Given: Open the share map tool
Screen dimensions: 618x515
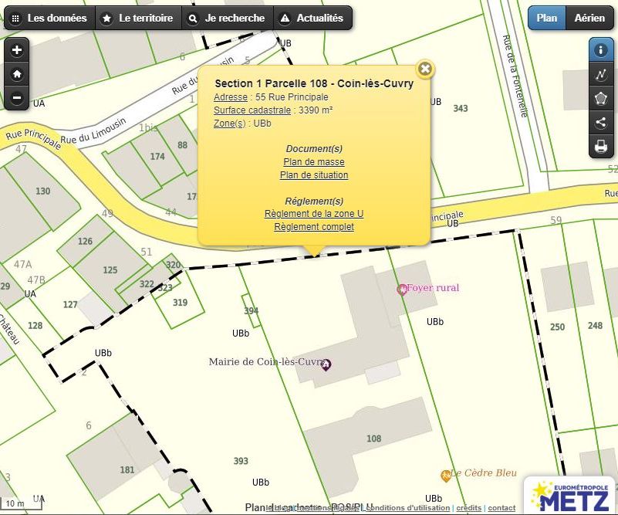Looking at the screenshot, I should (x=601, y=122).
